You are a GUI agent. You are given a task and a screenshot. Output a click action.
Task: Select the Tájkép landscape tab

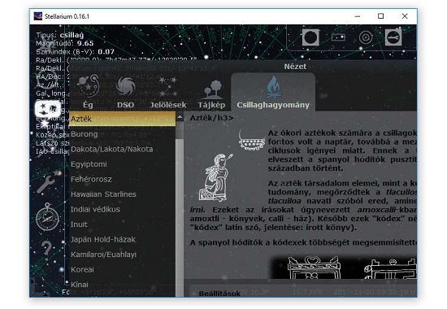[211, 92]
